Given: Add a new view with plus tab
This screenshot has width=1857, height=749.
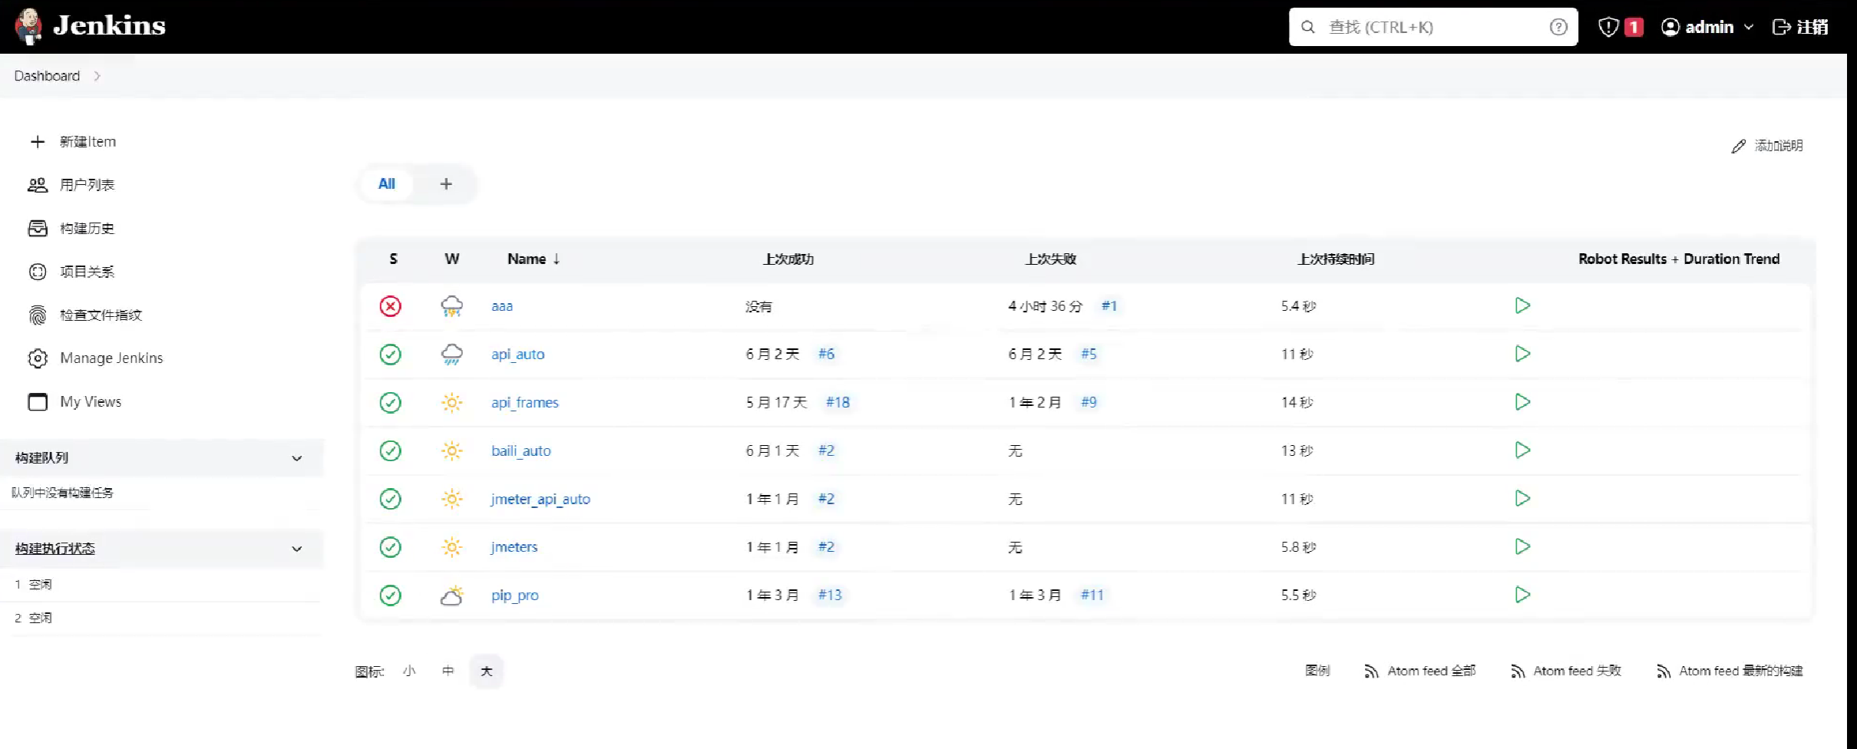Looking at the screenshot, I should tap(446, 184).
